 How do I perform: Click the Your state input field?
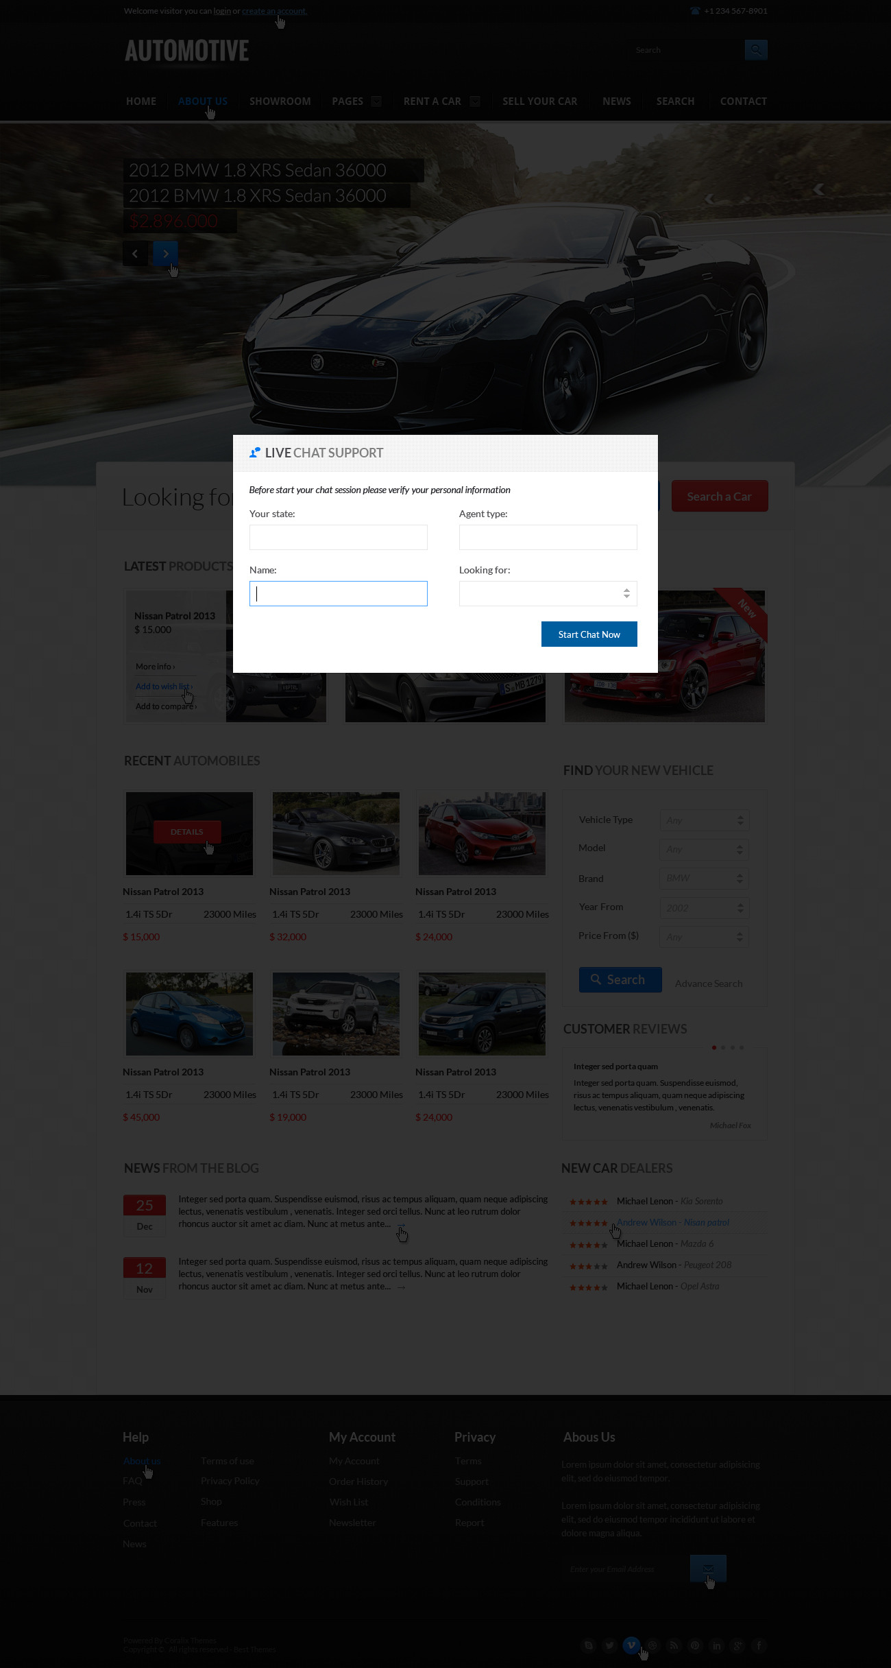[x=339, y=538]
